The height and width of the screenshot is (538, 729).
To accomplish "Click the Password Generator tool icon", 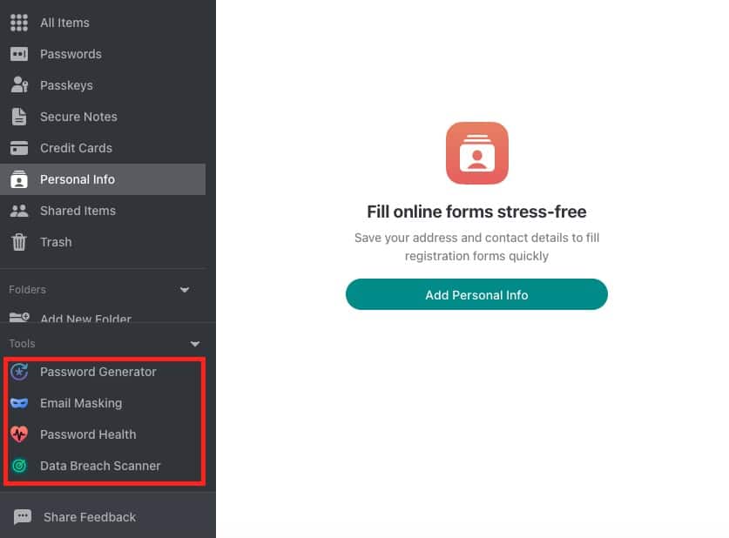I will point(19,372).
